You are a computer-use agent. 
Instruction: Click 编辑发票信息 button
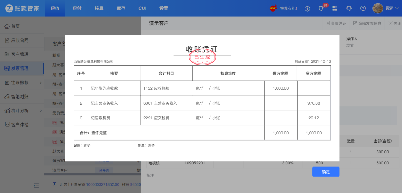click(367, 23)
